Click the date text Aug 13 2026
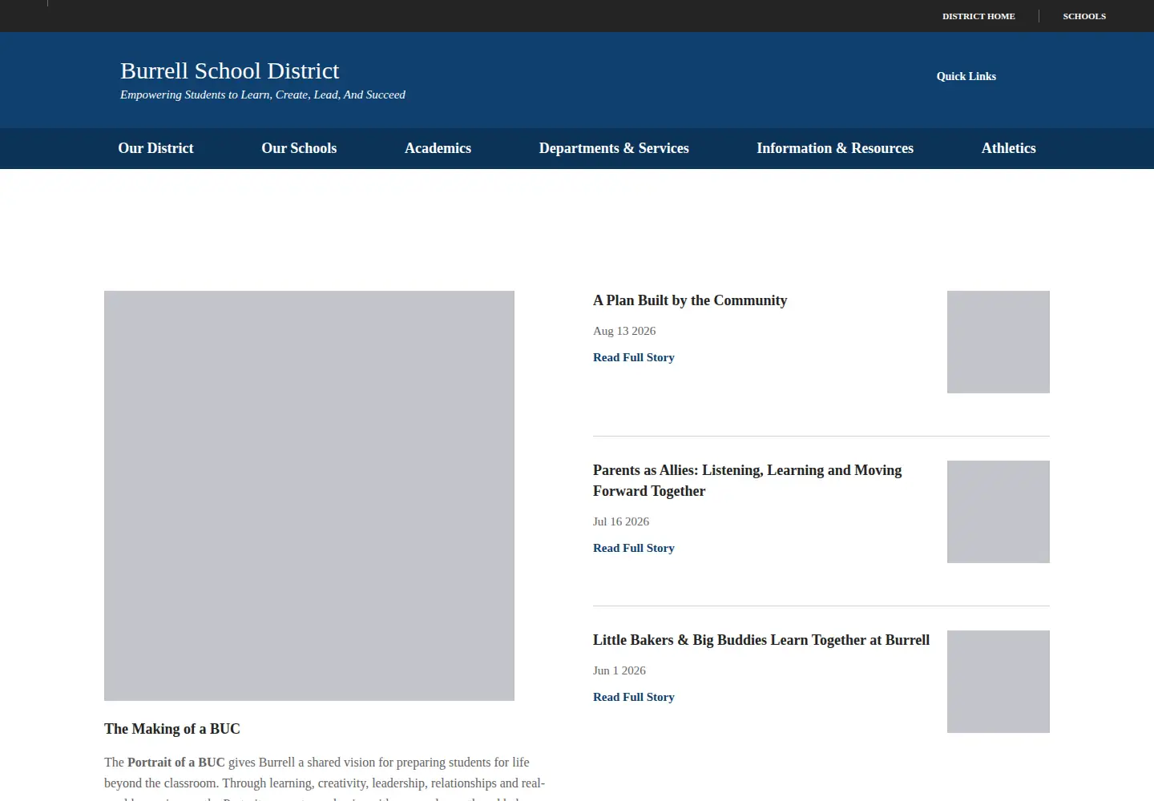Screen dimensions: 1154x801 coord(624,331)
